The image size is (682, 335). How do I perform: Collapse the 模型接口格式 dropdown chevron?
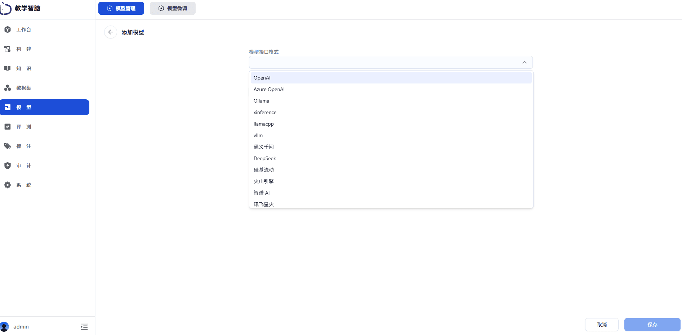coord(525,62)
